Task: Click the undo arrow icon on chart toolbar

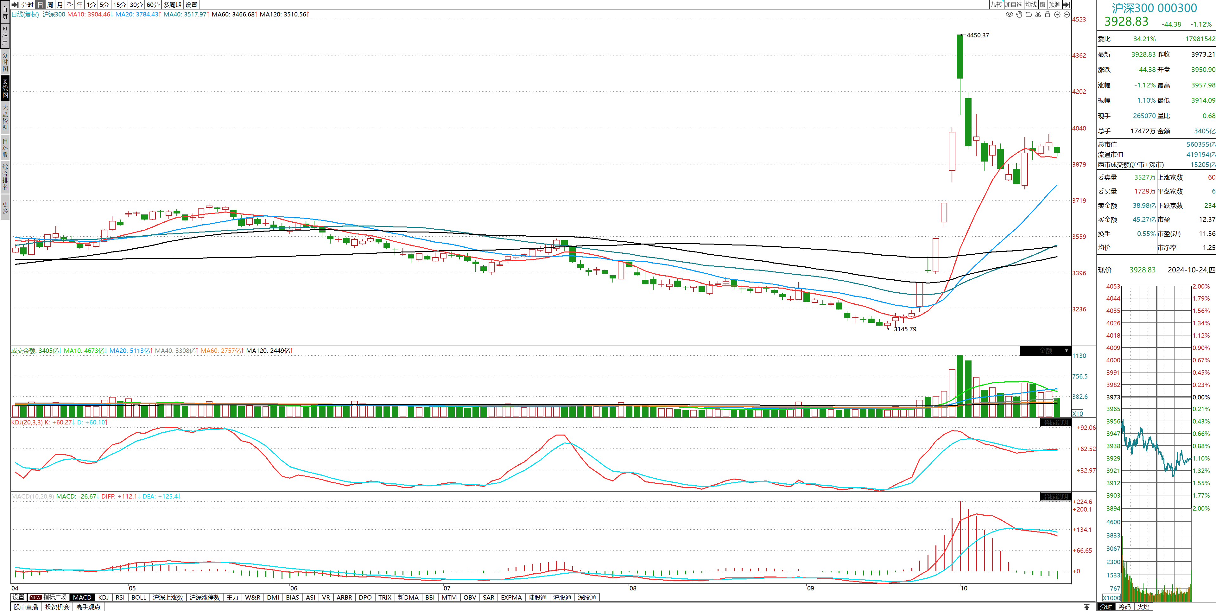Action: [x=1029, y=15]
